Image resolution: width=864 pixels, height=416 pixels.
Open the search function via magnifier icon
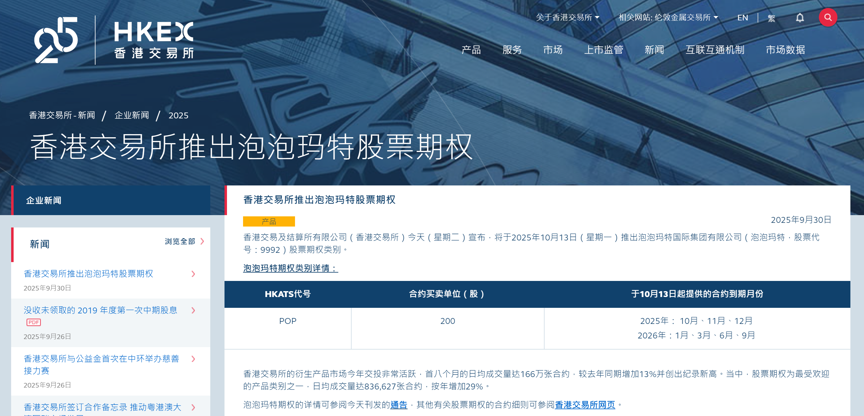pos(828,17)
